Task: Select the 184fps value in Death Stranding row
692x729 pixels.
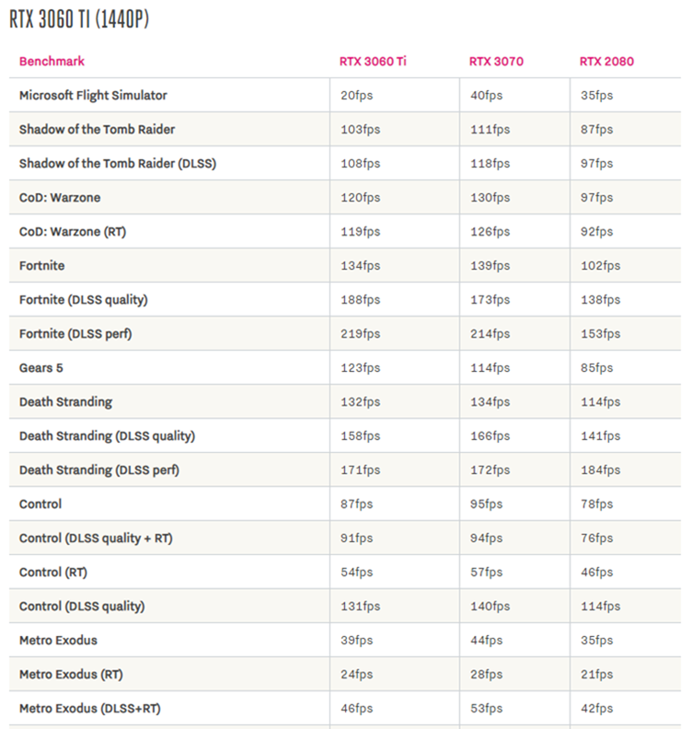Action: click(600, 470)
